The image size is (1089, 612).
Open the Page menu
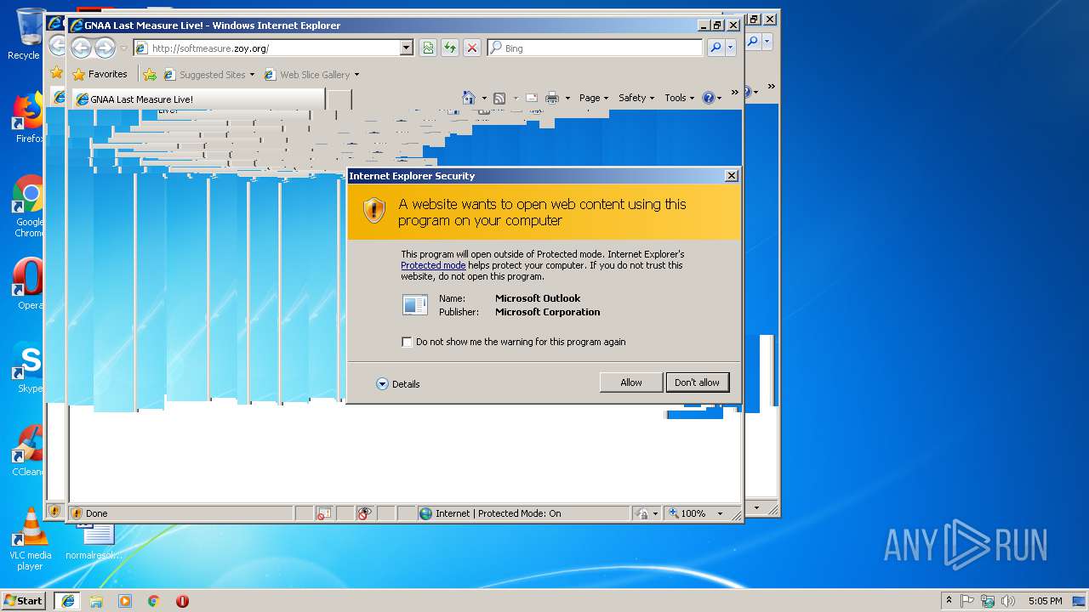pos(593,98)
